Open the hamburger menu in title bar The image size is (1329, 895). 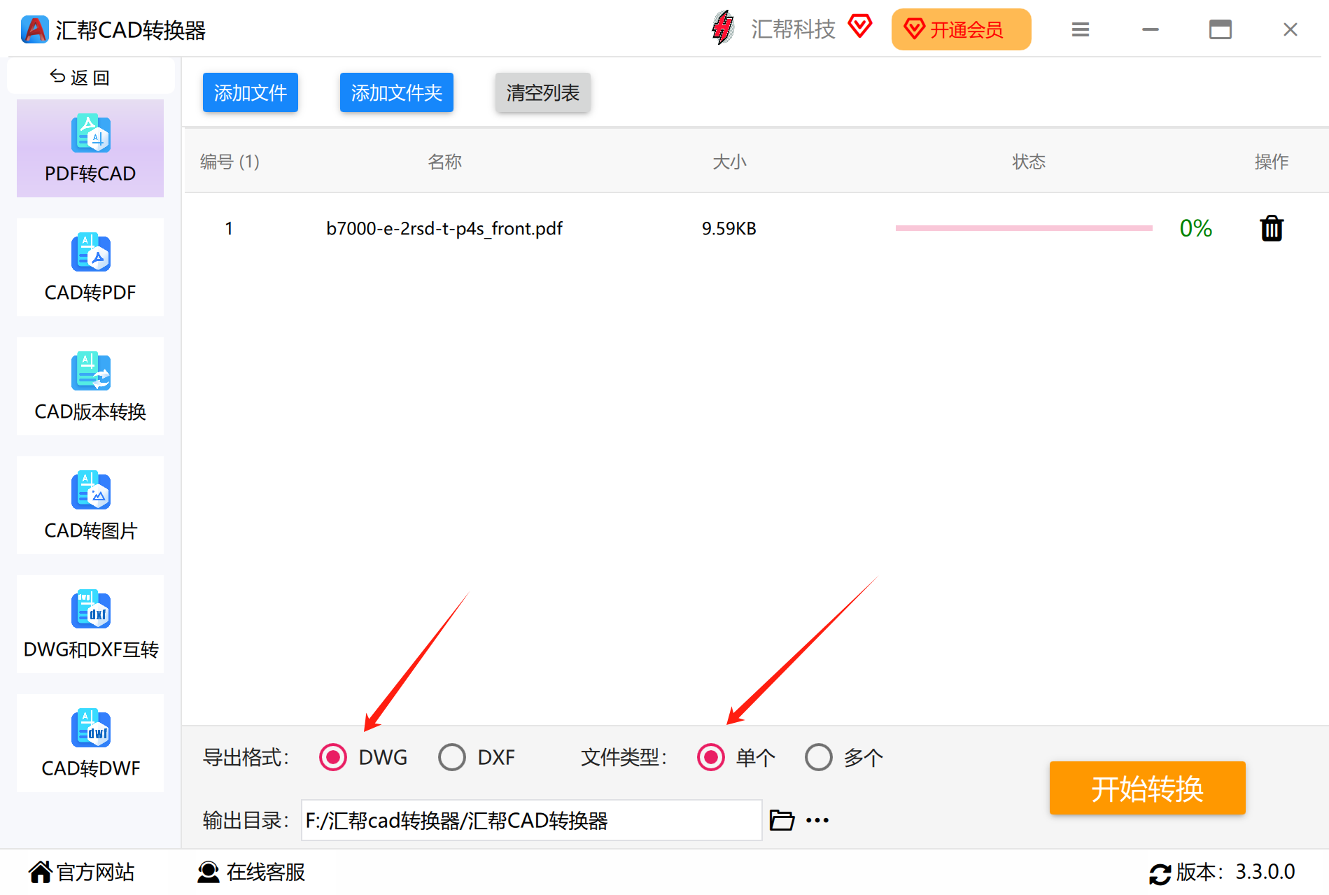[1081, 29]
